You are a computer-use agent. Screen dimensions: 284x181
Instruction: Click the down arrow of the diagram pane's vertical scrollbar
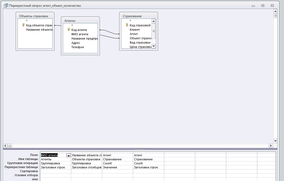pos(275,141)
